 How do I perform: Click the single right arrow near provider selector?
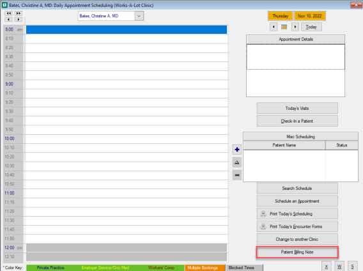pyautogui.click(x=19, y=19)
